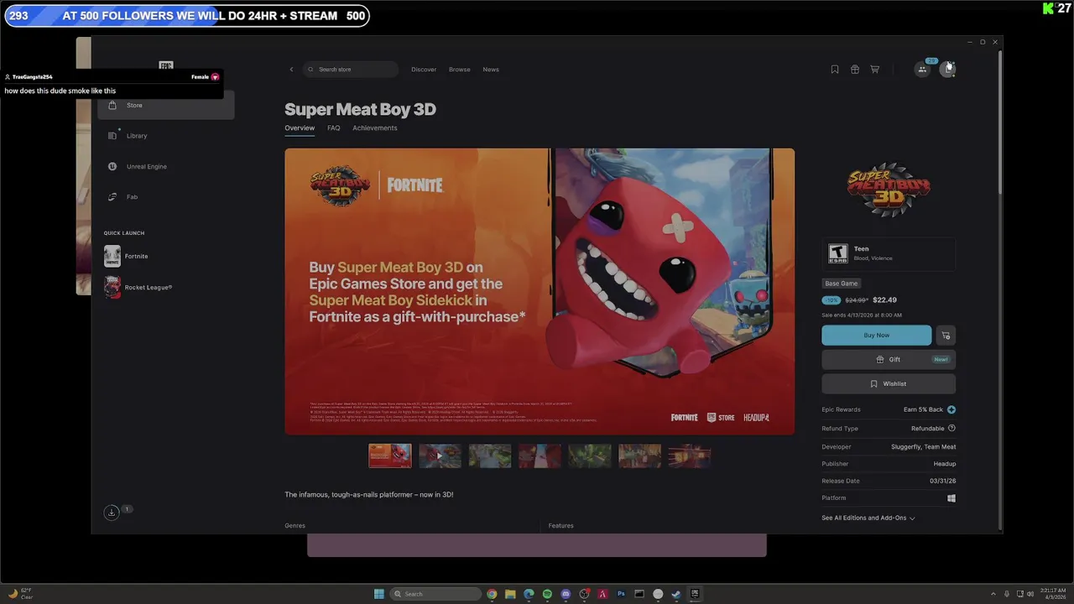Go back with the left chevron arrow
1074x604 pixels.
pos(291,70)
